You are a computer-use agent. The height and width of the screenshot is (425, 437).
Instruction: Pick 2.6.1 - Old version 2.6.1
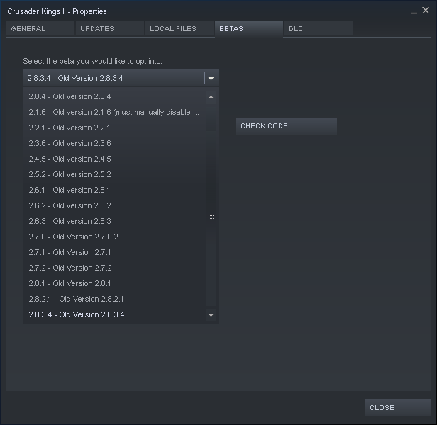pyautogui.click(x=115, y=190)
